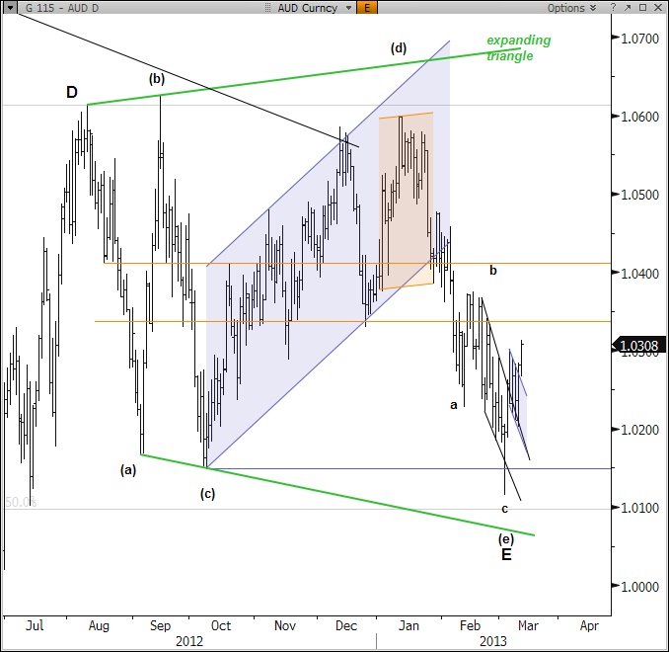Maximize the chart window
Image resolution: width=669 pixels, height=652 pixels.
click(x=642, y=8)
